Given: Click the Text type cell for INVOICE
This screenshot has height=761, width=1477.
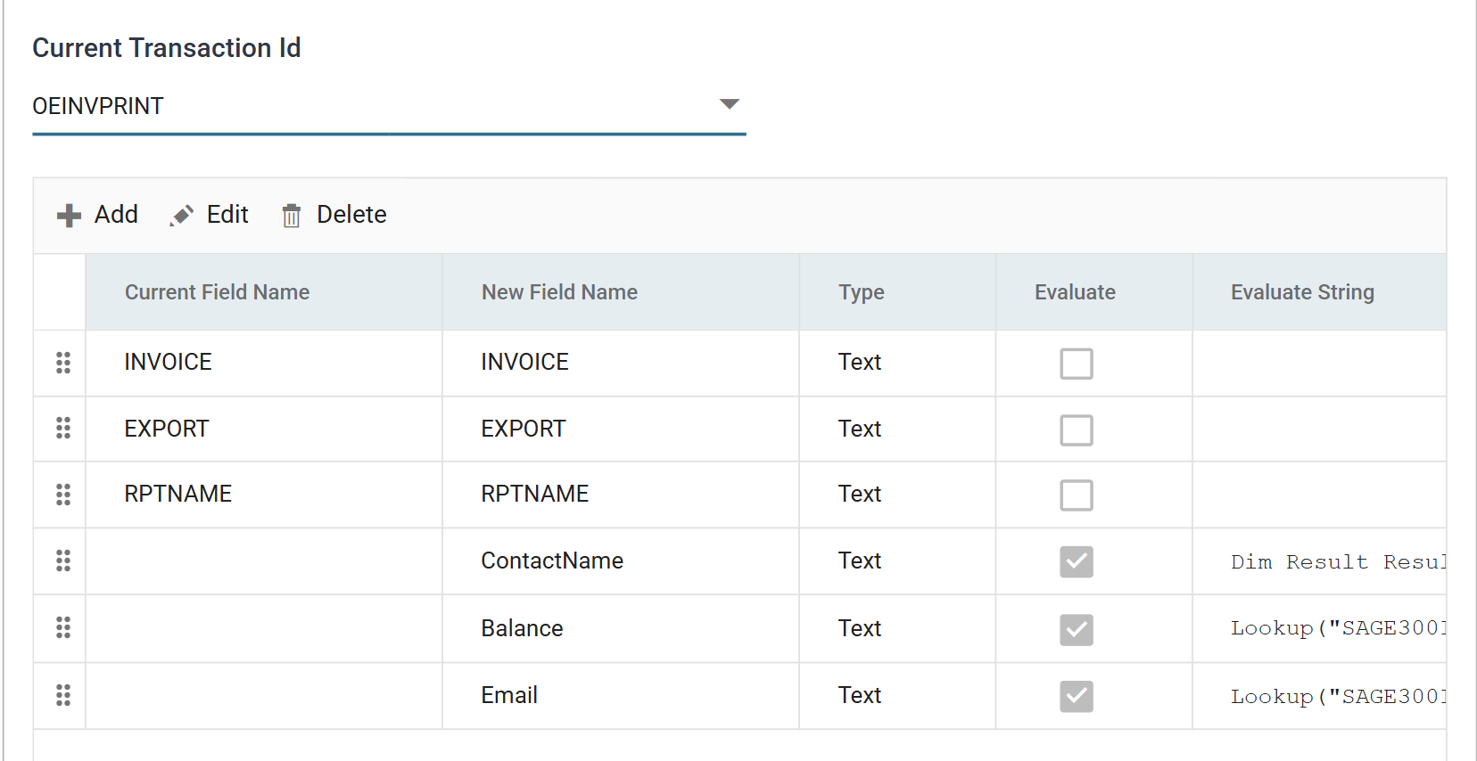Looking at the screenshot, I should (x=897, y=363).
